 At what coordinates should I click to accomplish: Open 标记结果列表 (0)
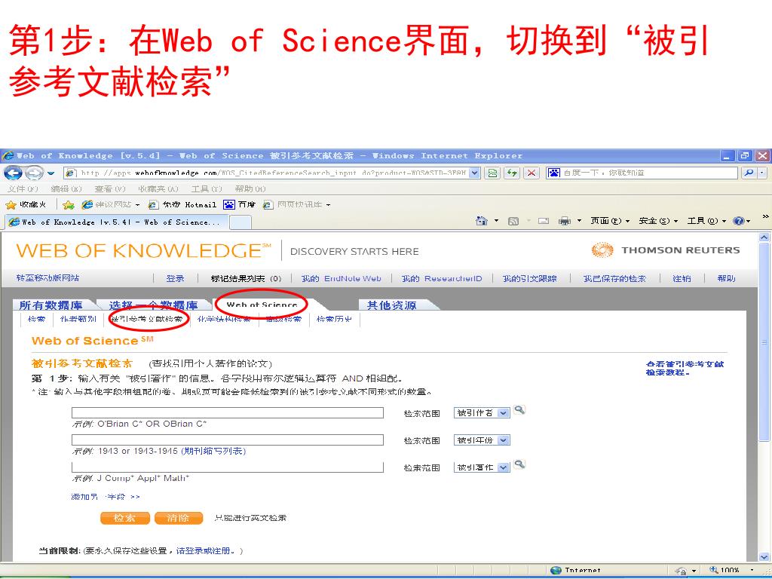coord(246,279)
